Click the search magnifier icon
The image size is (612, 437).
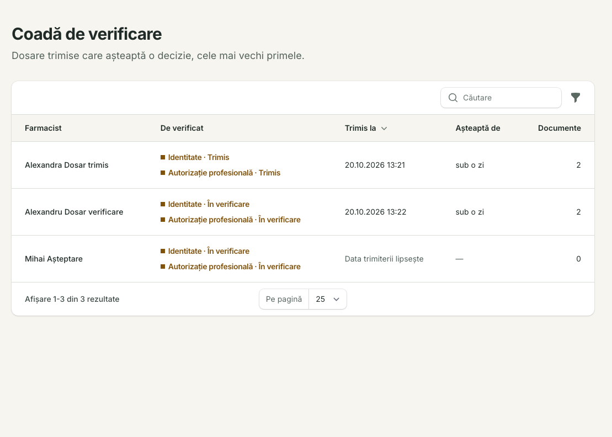(x=453, y=98)
